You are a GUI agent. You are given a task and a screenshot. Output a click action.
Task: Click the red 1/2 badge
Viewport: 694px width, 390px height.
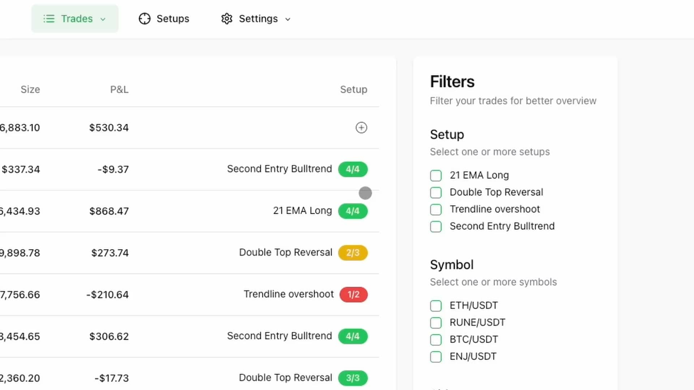click(x=354, y=295)
